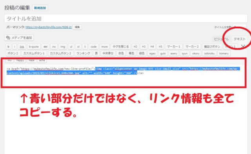The width and height of the screenshot is (251, 154).
Task: Click the タイトルを追加 title field
Action: coord(126,18)
